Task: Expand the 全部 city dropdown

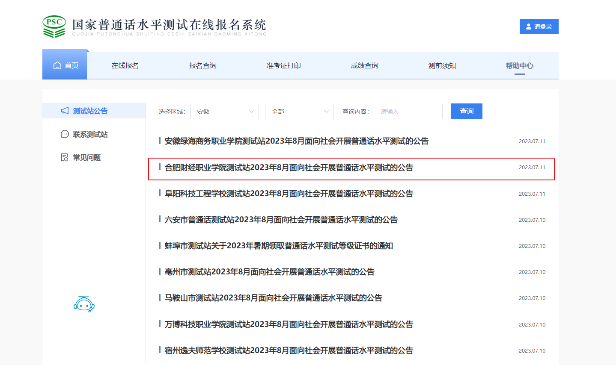Action: coord(299,112)
